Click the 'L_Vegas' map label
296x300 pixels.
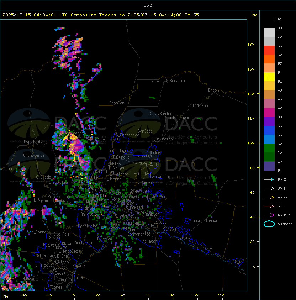click(x=41, y=200)
